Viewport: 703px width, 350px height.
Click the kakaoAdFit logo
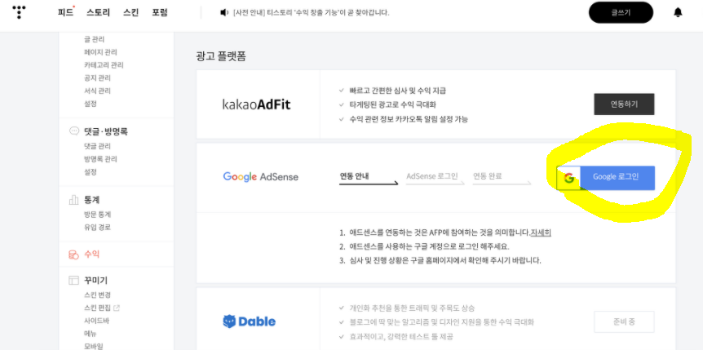pos(256,104)
